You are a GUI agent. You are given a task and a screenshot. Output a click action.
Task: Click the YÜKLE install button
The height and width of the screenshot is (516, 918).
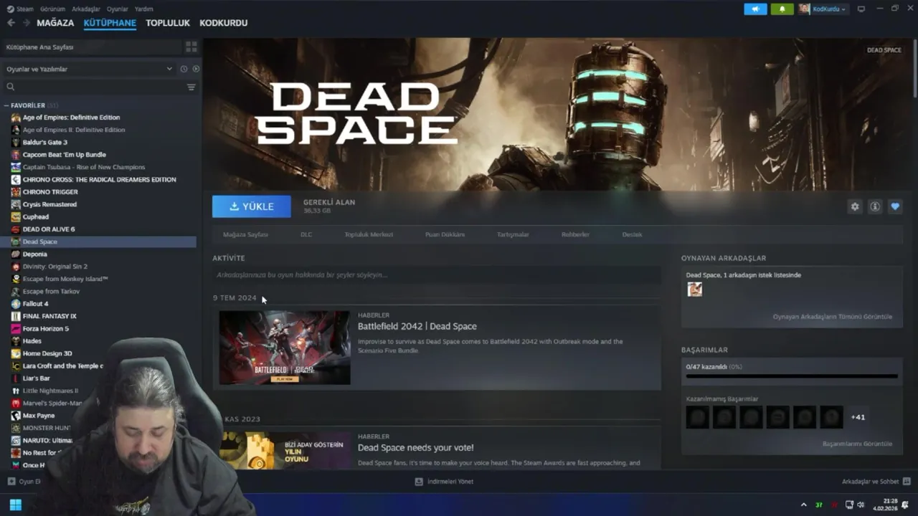[252, 206]
